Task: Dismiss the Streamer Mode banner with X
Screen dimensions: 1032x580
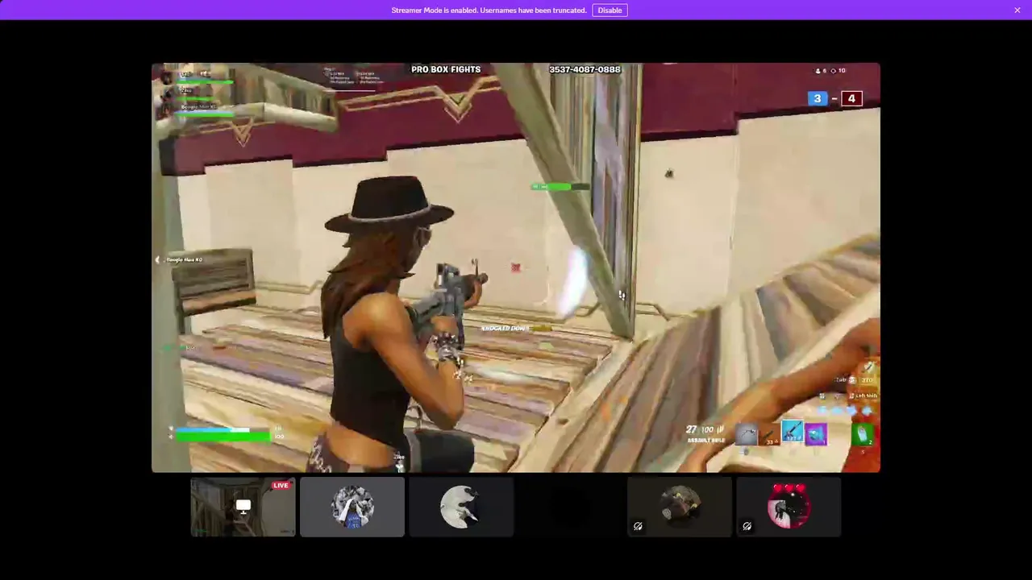Action: tap(1017, 10)
